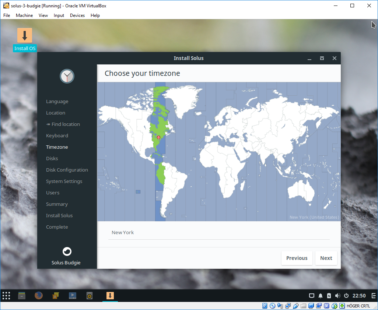Screen dimensions: 378x310
Task: Click the VirtualBox network status icon
Action: pos(288,306)
